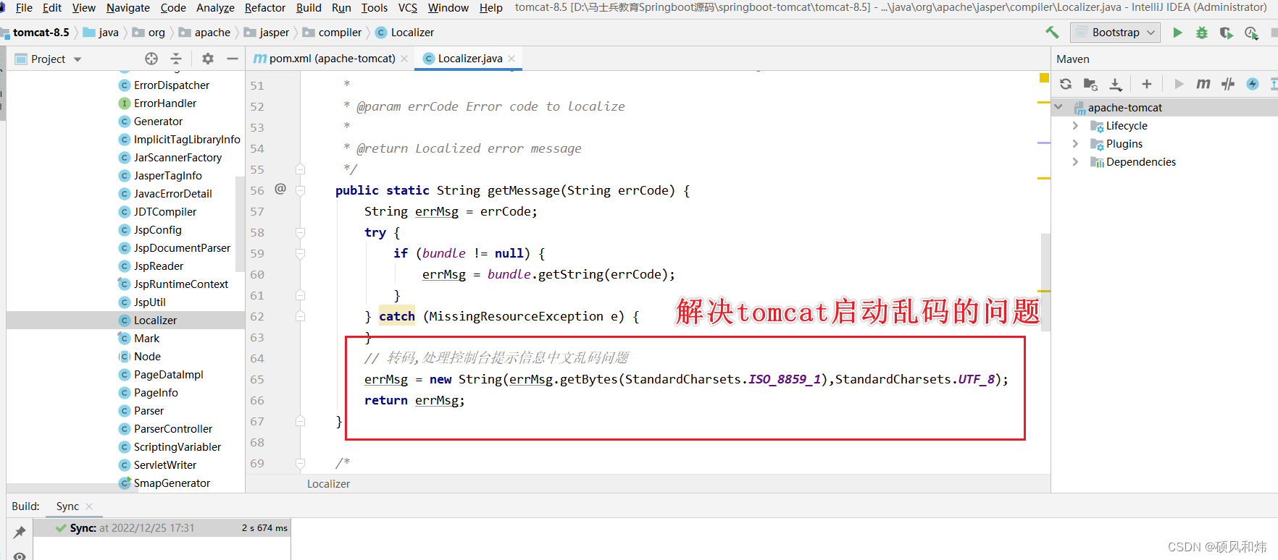This screenshot has height=560, width=1278.
Task: Expand the Dependencies Maven node
Action: point(1076,162)
